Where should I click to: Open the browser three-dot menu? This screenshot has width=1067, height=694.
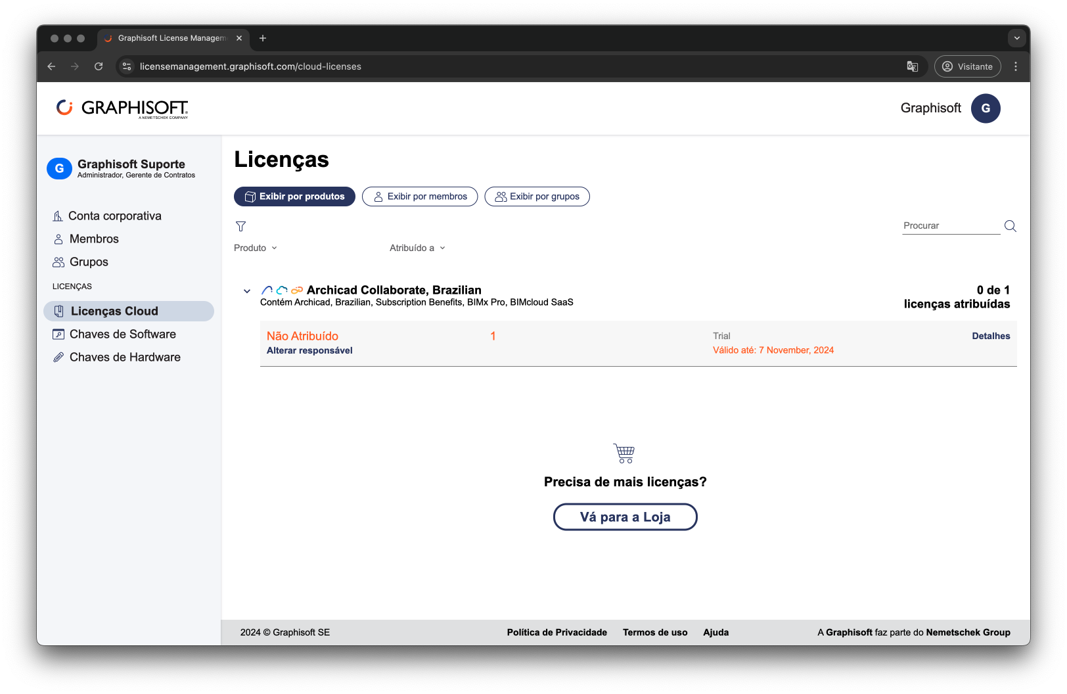(x=1016, y=66)
